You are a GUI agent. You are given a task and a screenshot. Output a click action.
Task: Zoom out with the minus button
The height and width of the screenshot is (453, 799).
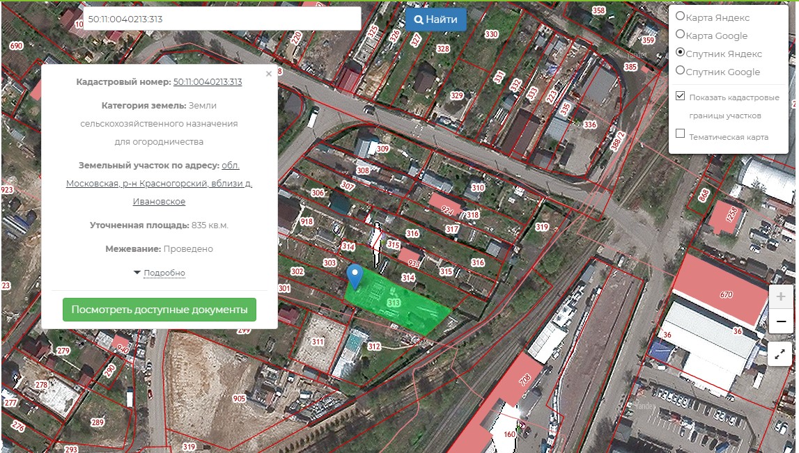[780, 322]
